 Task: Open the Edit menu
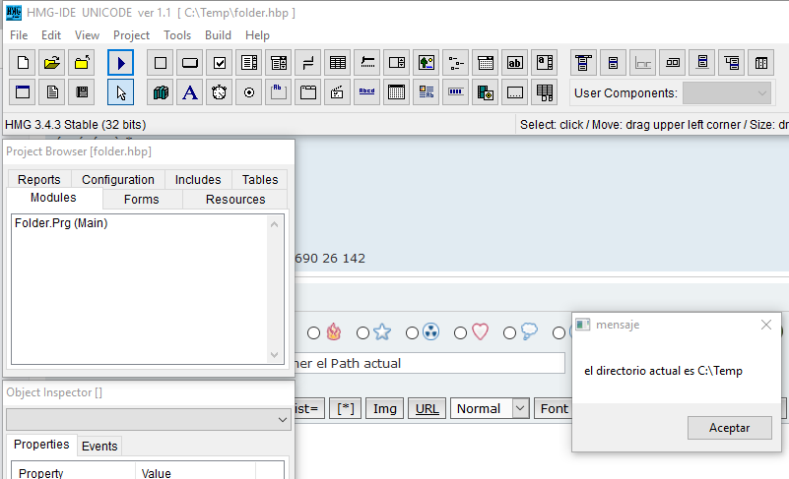point(51,35)
